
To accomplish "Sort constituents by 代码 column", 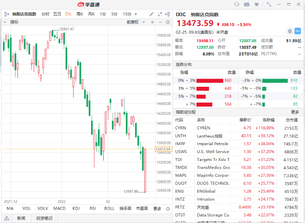I will [179, 120].
